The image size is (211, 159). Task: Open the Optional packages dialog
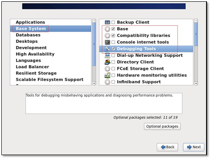click(x=162, y=126)
